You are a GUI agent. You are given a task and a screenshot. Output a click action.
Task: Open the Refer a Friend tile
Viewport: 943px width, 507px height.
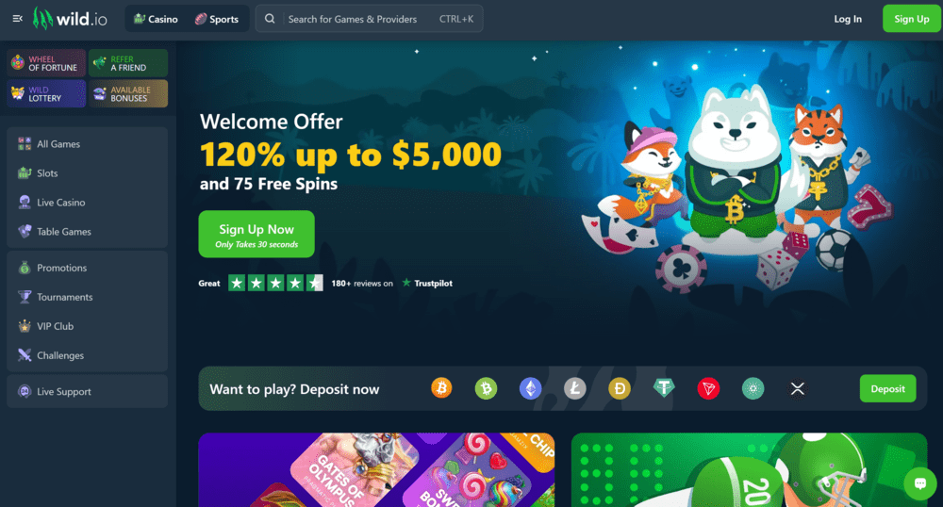[x=128, y=63]
